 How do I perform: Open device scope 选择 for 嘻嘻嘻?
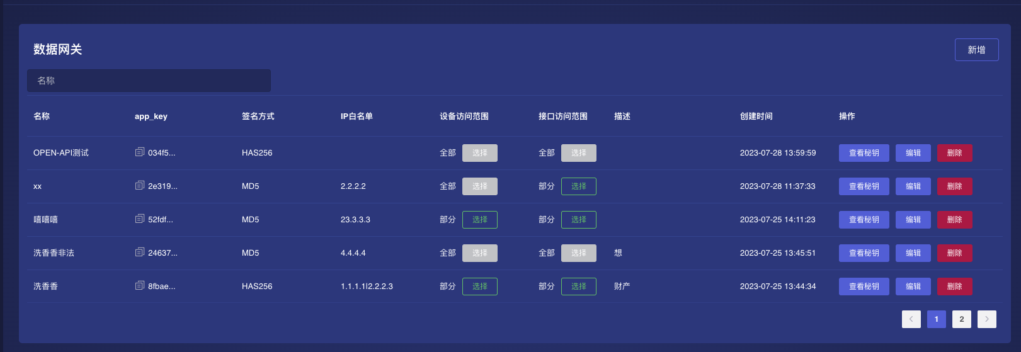[x=479, y=220]
